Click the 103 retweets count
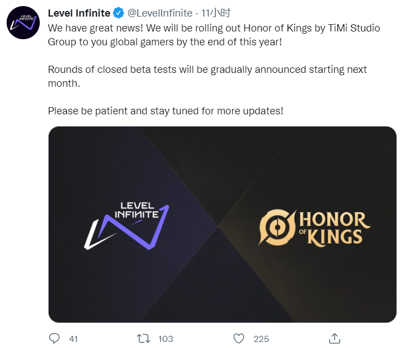The height and width of the screenshot is (348, 402). (165, 339)
